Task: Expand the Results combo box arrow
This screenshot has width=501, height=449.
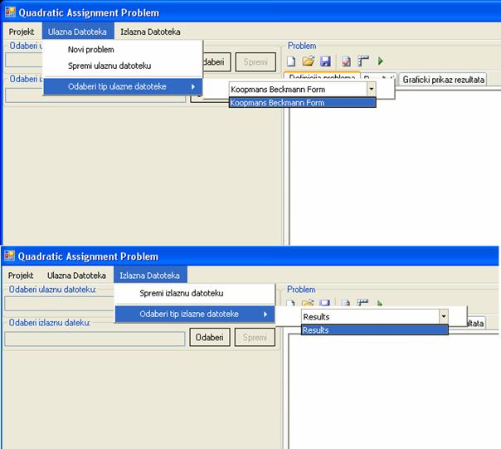Action: 444,316
